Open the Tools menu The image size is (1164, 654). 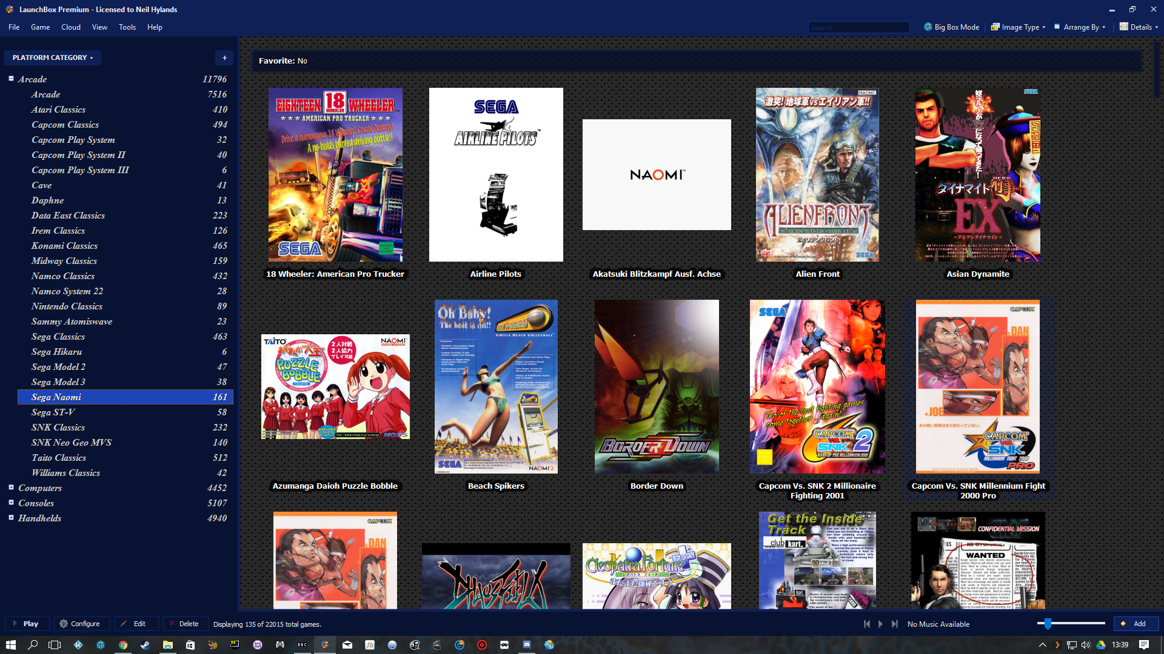pos(127,27)
